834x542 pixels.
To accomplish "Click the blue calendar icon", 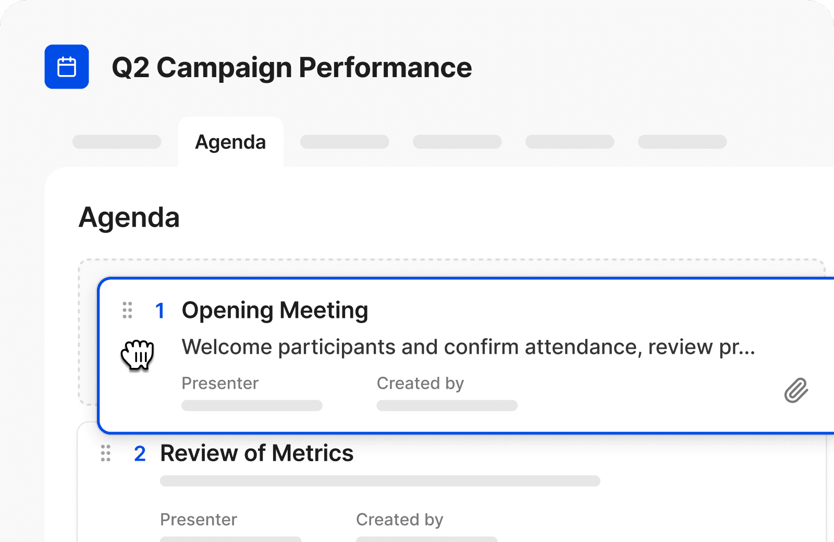I will (x=67, y=67).
